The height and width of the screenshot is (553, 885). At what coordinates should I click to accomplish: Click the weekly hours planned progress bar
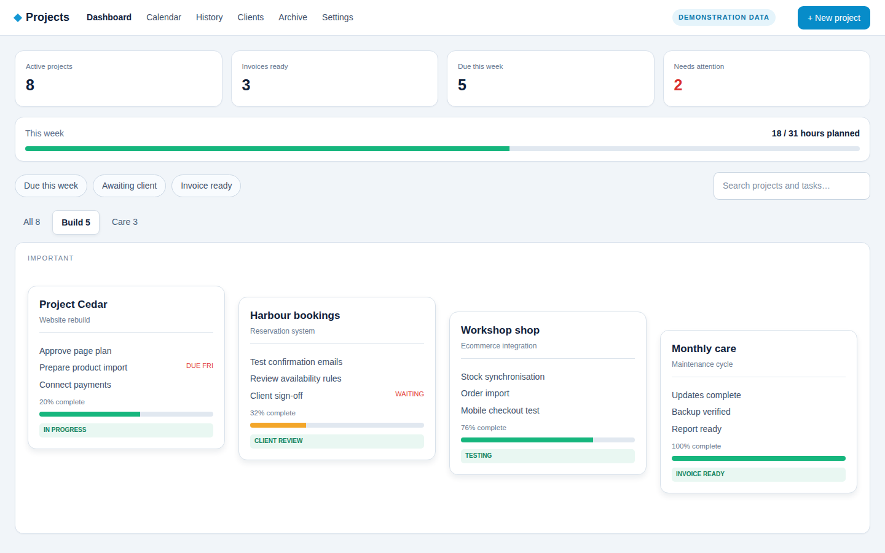point(442,149)
